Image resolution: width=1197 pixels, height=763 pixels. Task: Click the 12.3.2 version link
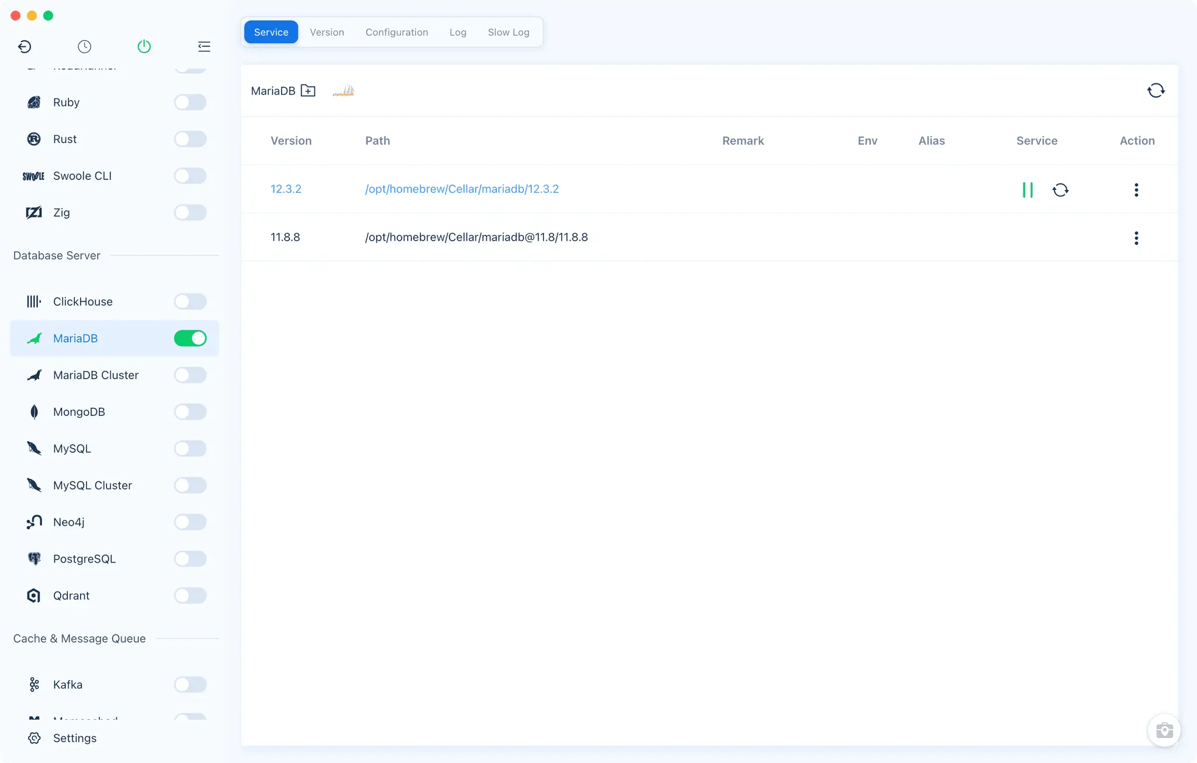(x=286, y=189)
